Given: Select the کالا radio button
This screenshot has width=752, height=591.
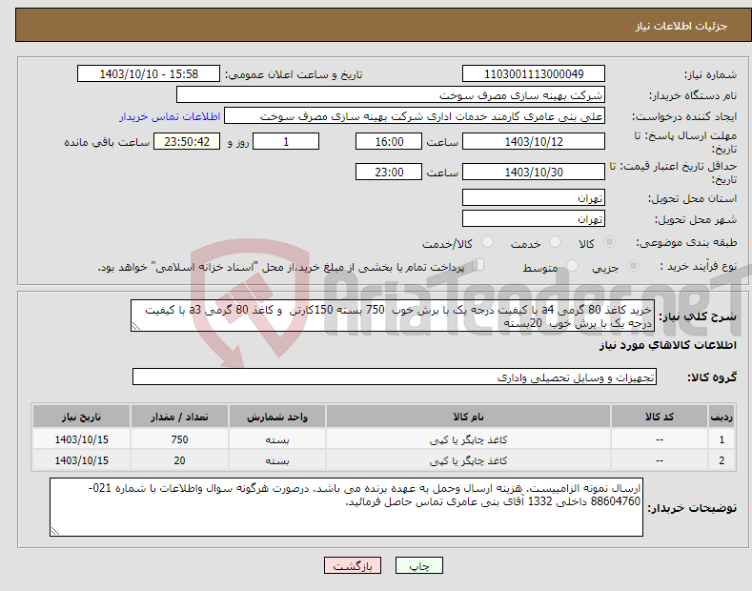Looking at the screenshot, I should [x=609, y=242].
